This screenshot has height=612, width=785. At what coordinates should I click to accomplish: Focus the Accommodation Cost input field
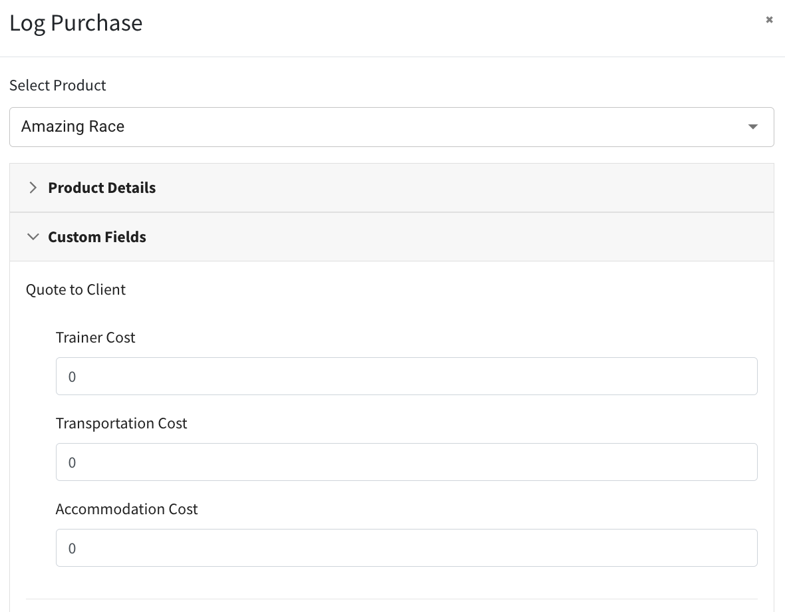(x=406, y=548)
